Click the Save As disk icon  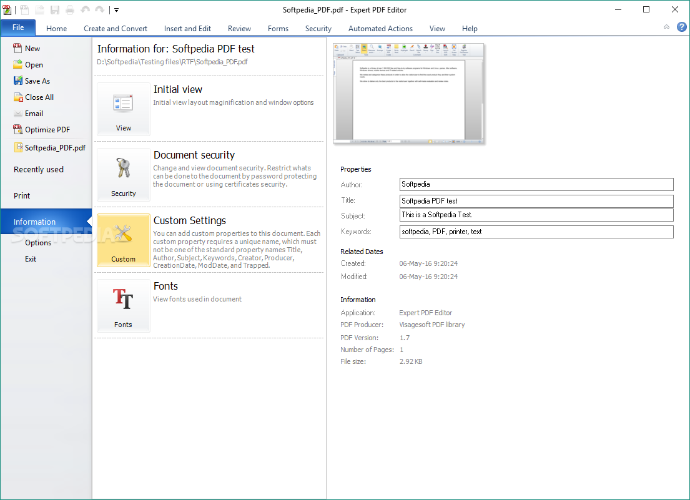pos(17,81)
